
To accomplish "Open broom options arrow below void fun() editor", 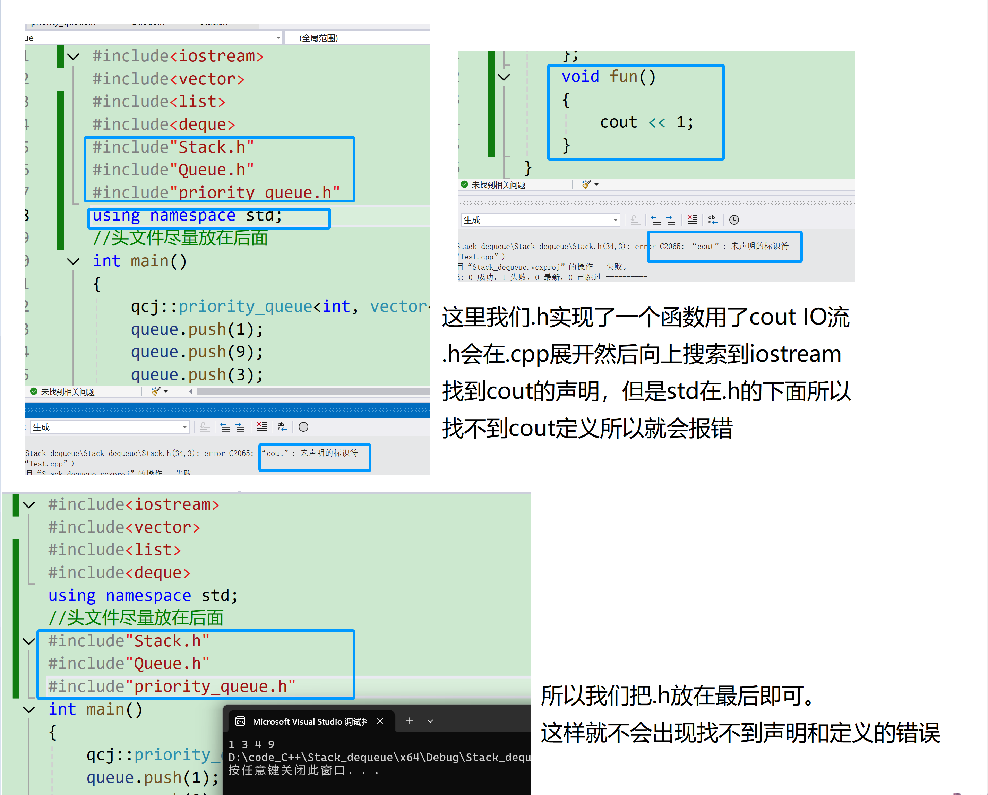I will (596, 184).
